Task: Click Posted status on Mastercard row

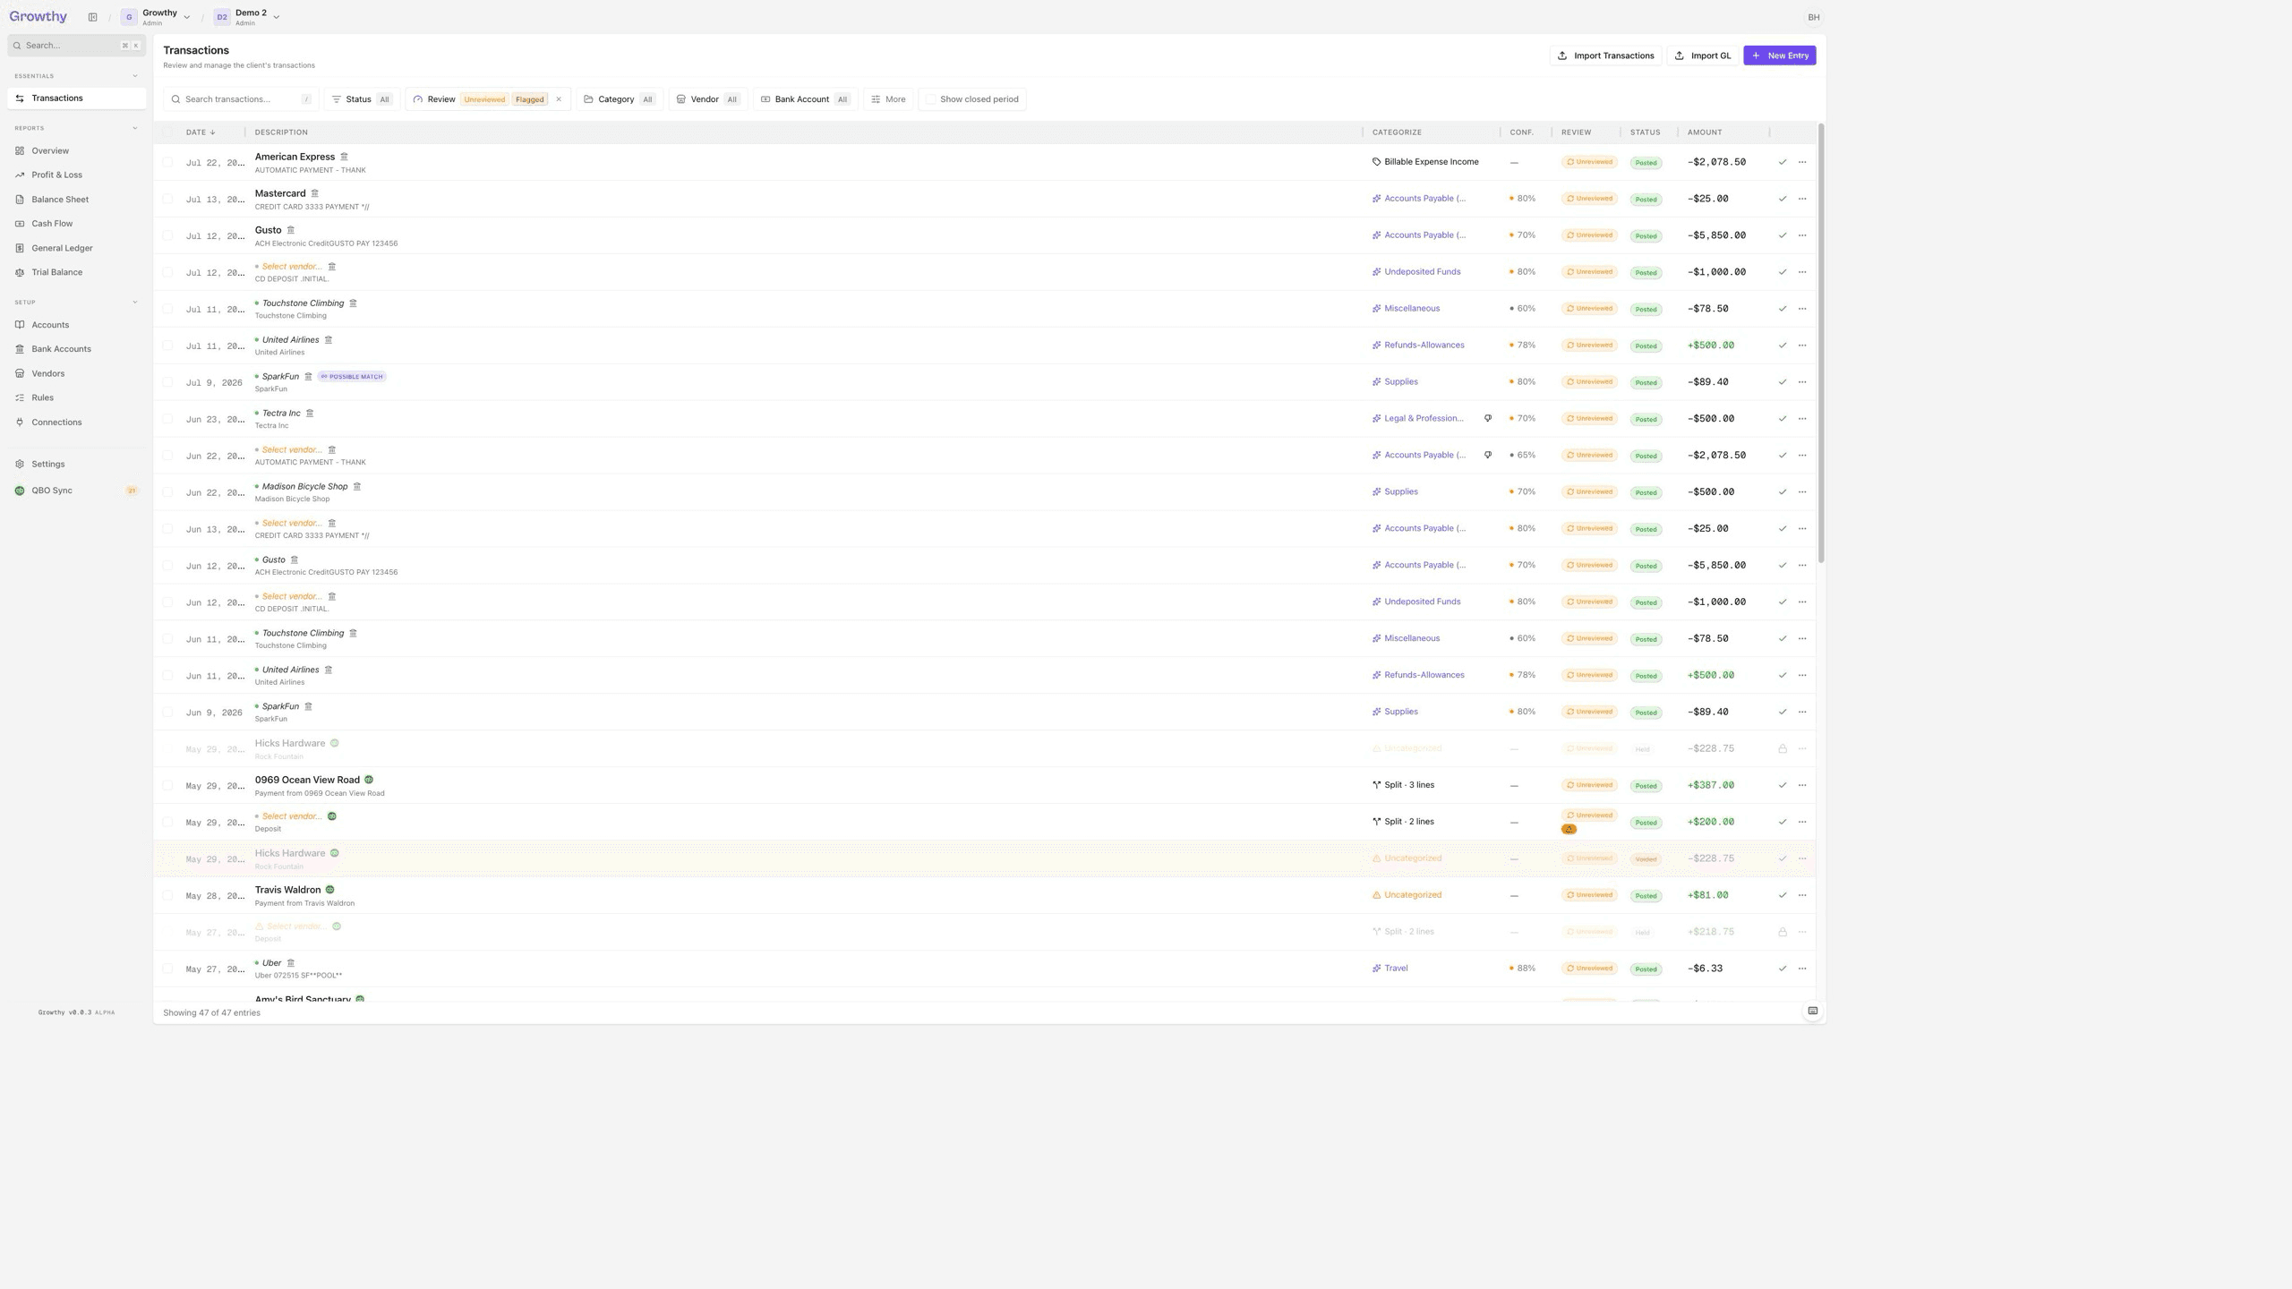Action: point(1646,200)
